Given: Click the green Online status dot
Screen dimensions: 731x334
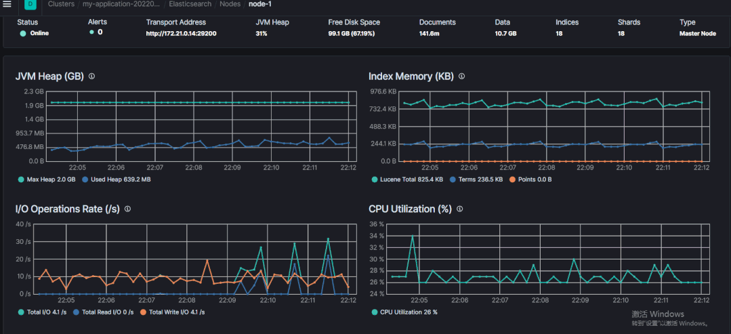Looking at the screenshot, I should (23, 33).
